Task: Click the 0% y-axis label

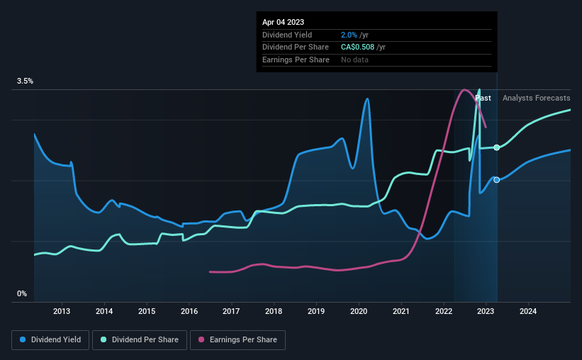Action: coord(22,294)
